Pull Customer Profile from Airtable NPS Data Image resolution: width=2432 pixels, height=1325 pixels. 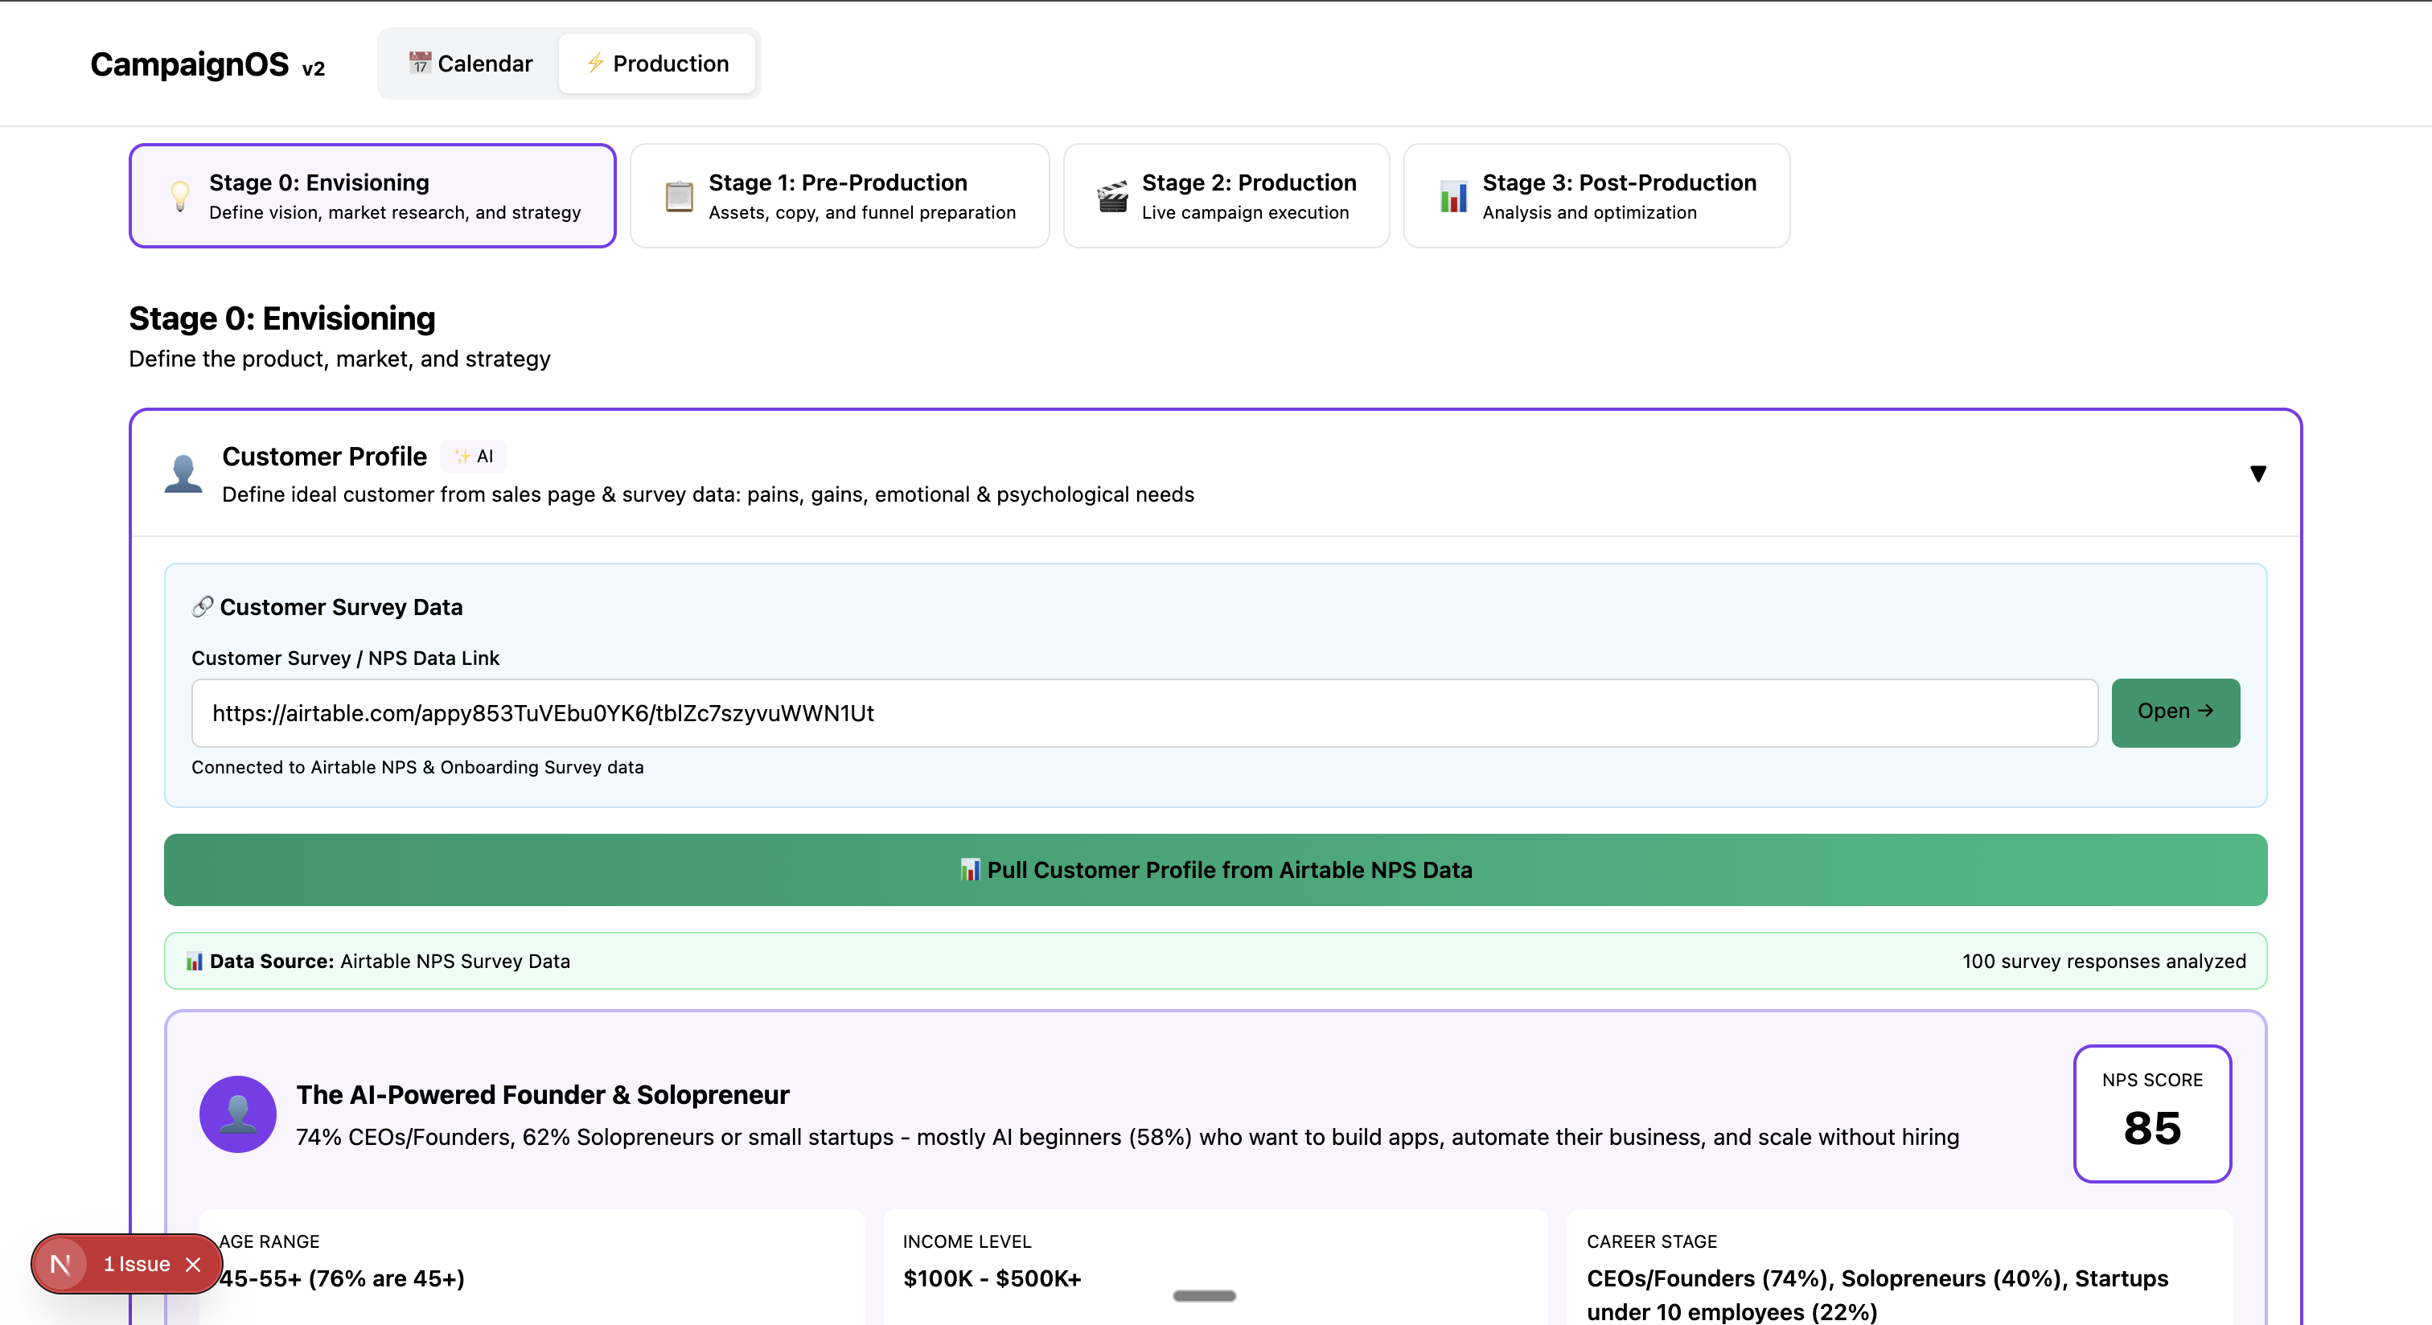click(x=1215, y=869)
